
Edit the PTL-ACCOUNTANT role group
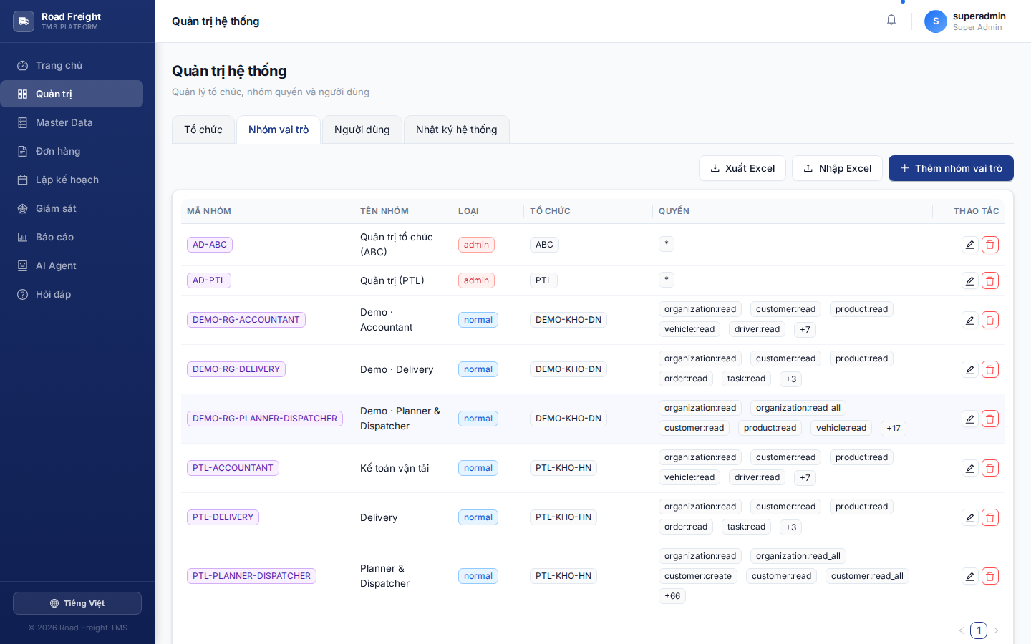coord(970,468)
